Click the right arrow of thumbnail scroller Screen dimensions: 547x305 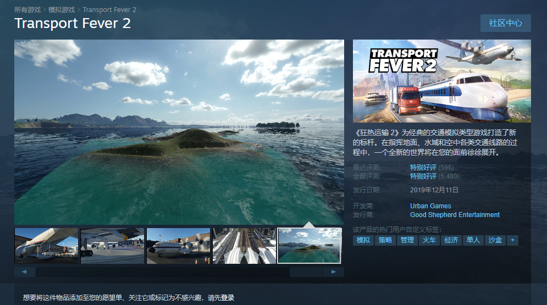coord(334,272)
